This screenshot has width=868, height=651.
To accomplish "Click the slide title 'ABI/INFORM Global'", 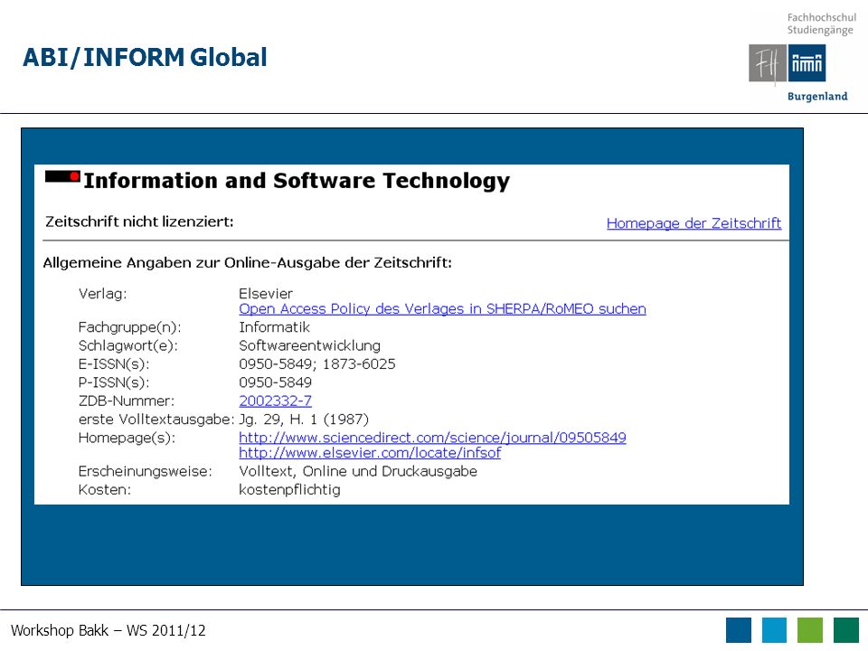I will click(145, 58).
